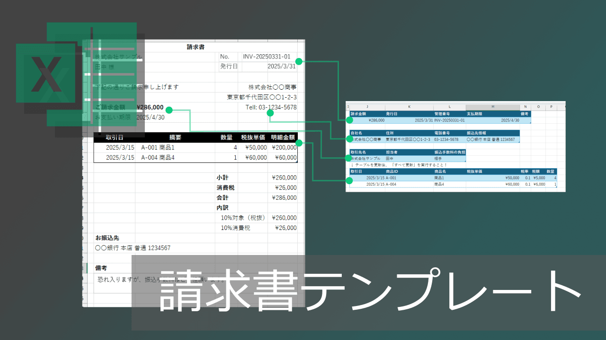Select the 管理番号 cell showing INV-20250331-01
The image size is (606, 340).
coord(449,120)
